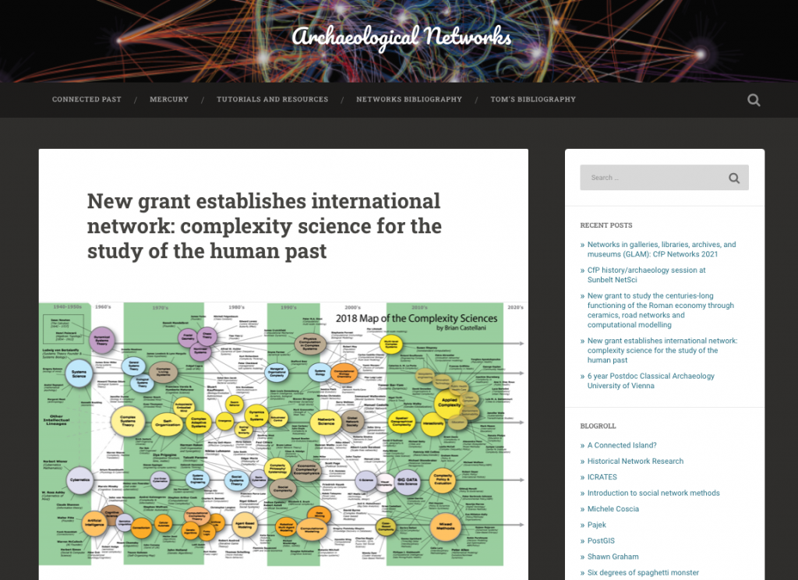Viewport: 798px width, 580px height.
Task: Visit Historical Network Research link
Action: 635,461
